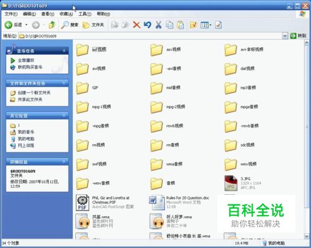Click the blue Undo arrow icon
This screenshot has height=248, width=311.
pos(148,25)
